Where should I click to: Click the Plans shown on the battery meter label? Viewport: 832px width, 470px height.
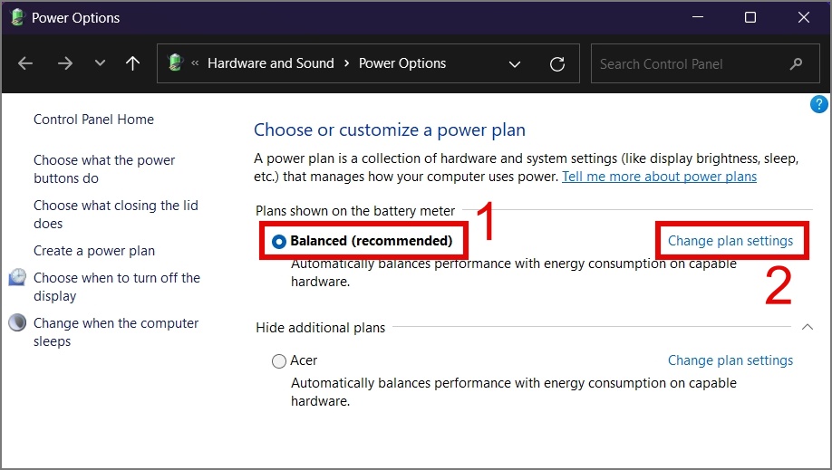click(355, 211)
